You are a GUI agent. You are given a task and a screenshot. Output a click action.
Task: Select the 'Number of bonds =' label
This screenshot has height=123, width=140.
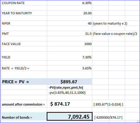17,117
